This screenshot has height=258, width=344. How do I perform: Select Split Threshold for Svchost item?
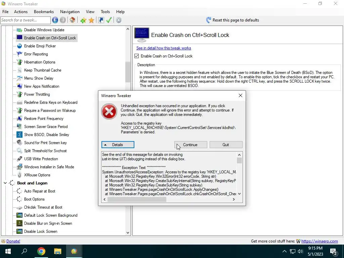pos(45,151)
